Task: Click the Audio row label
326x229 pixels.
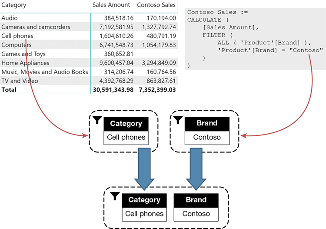Action: [x=10, y=18]
